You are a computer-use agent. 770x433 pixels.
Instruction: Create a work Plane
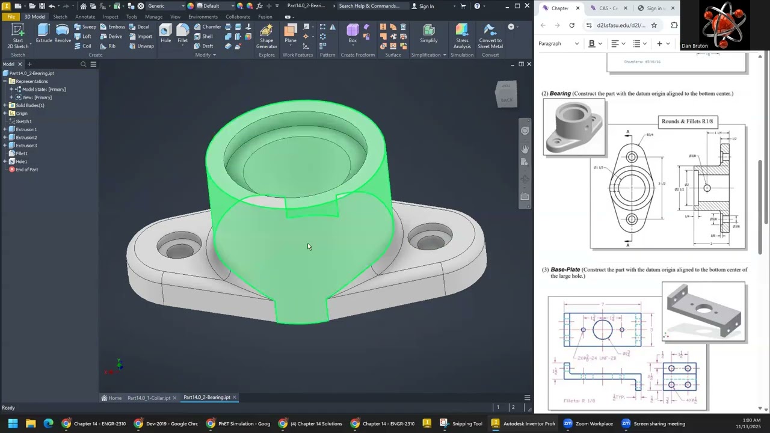[x=291, y=34]
